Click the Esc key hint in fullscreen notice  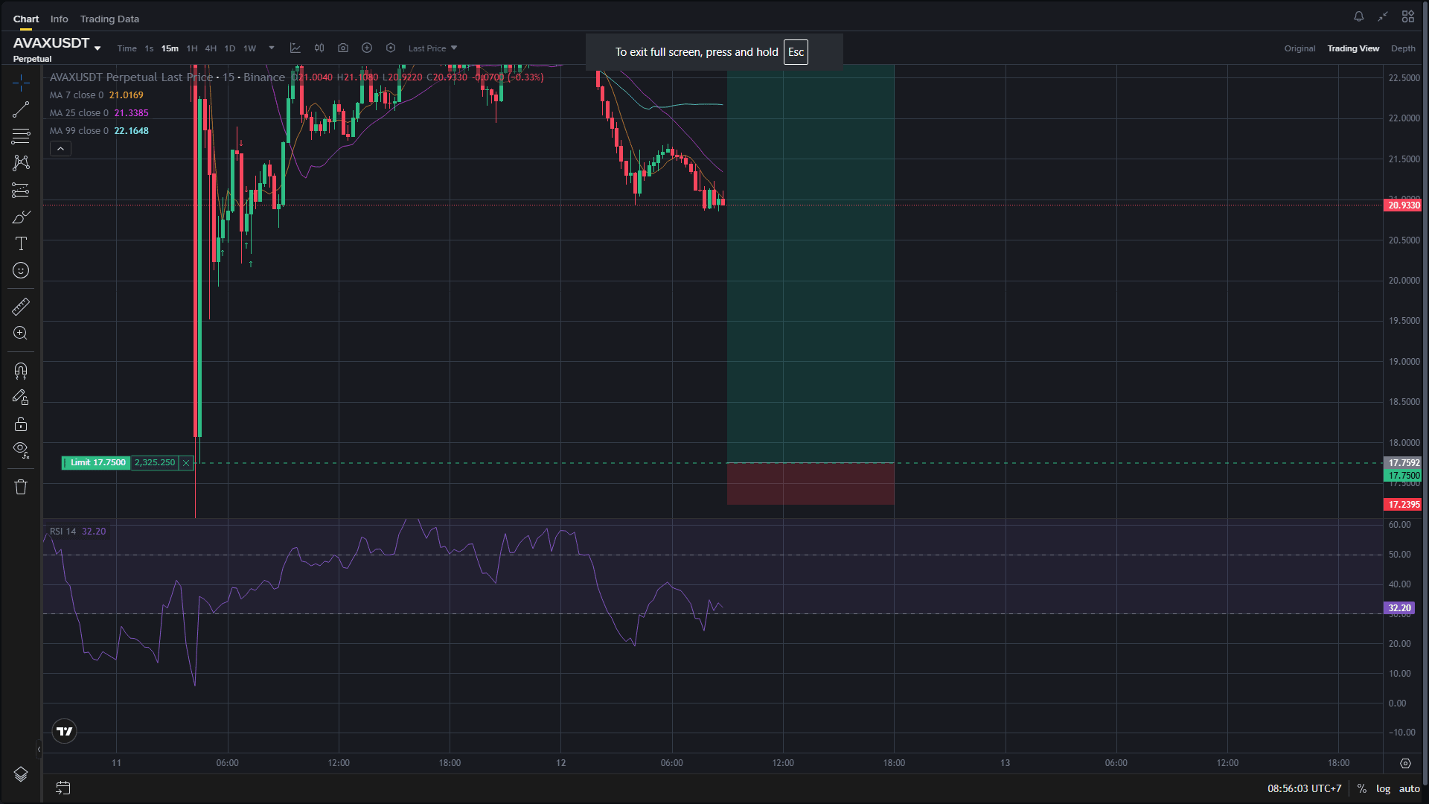tap(796, 52)
